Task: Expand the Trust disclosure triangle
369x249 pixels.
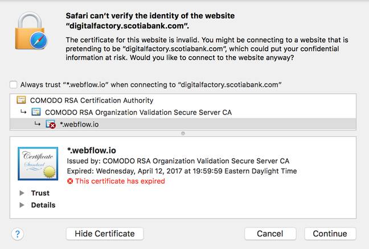Action: [22, 193]
